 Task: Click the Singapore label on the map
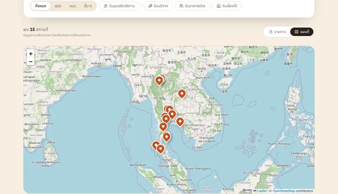[189, 190]
